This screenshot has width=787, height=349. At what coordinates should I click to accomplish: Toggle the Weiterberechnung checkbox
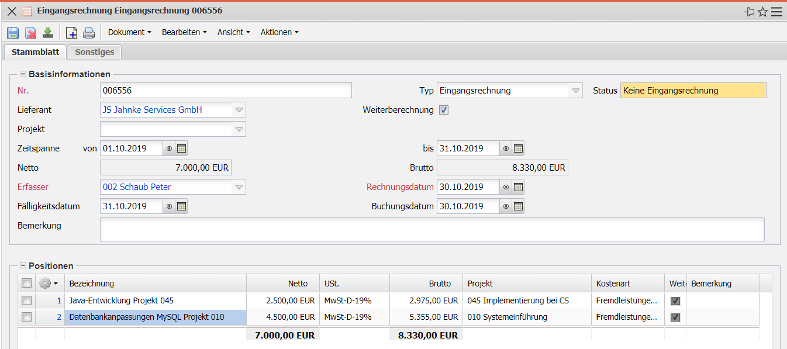(444, 110)
